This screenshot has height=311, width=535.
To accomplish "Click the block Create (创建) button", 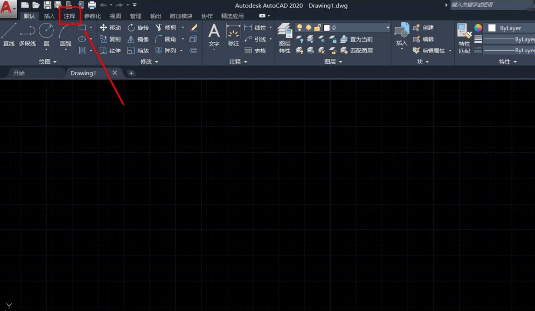I will (428, 28).
